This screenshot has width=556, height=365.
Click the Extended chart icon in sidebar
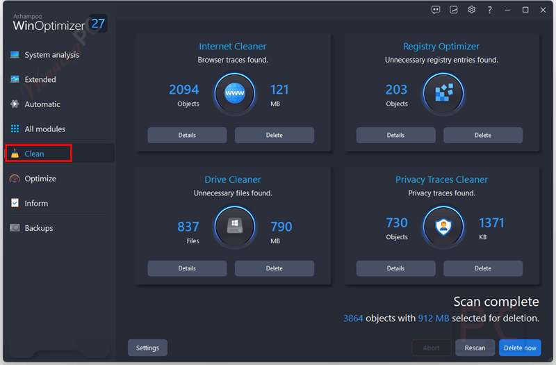point(15,79)
